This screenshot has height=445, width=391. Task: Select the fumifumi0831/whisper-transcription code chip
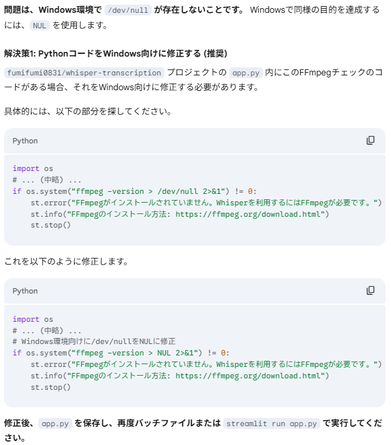(x=84, y=73)
